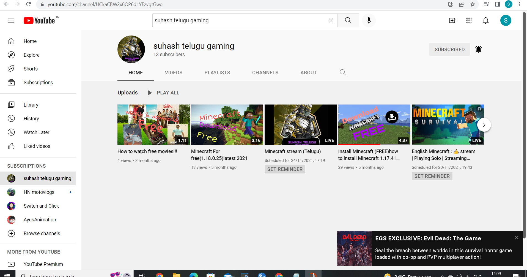Click the magnifier search button

(x=348, y=20)
